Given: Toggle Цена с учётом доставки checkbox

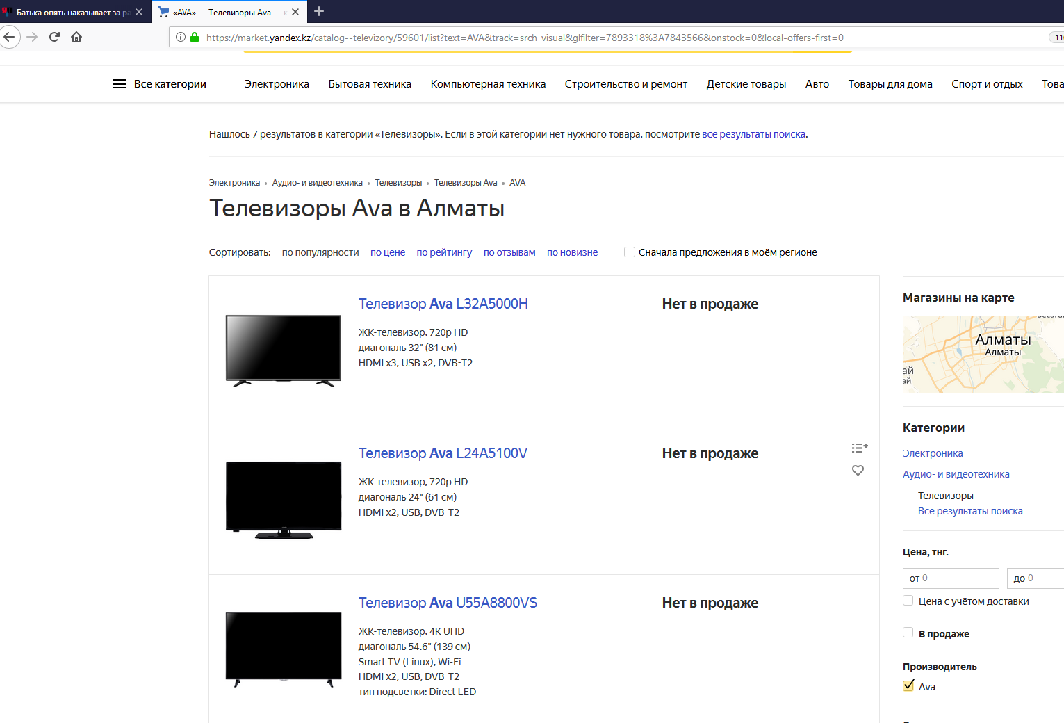Looking at the screenshot, I should click(908, 601).
